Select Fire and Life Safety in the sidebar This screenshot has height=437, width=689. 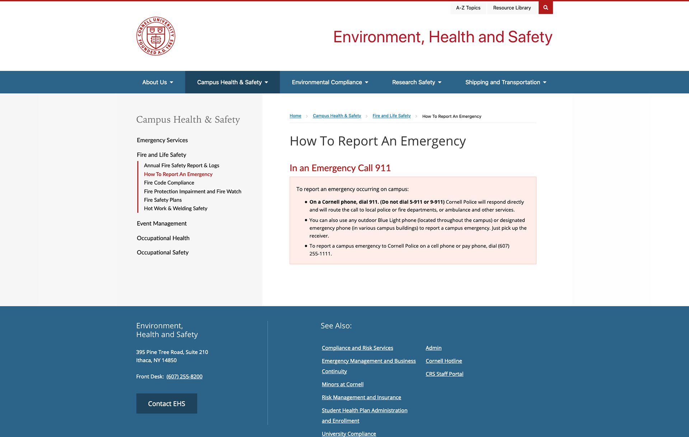[161, 155]
